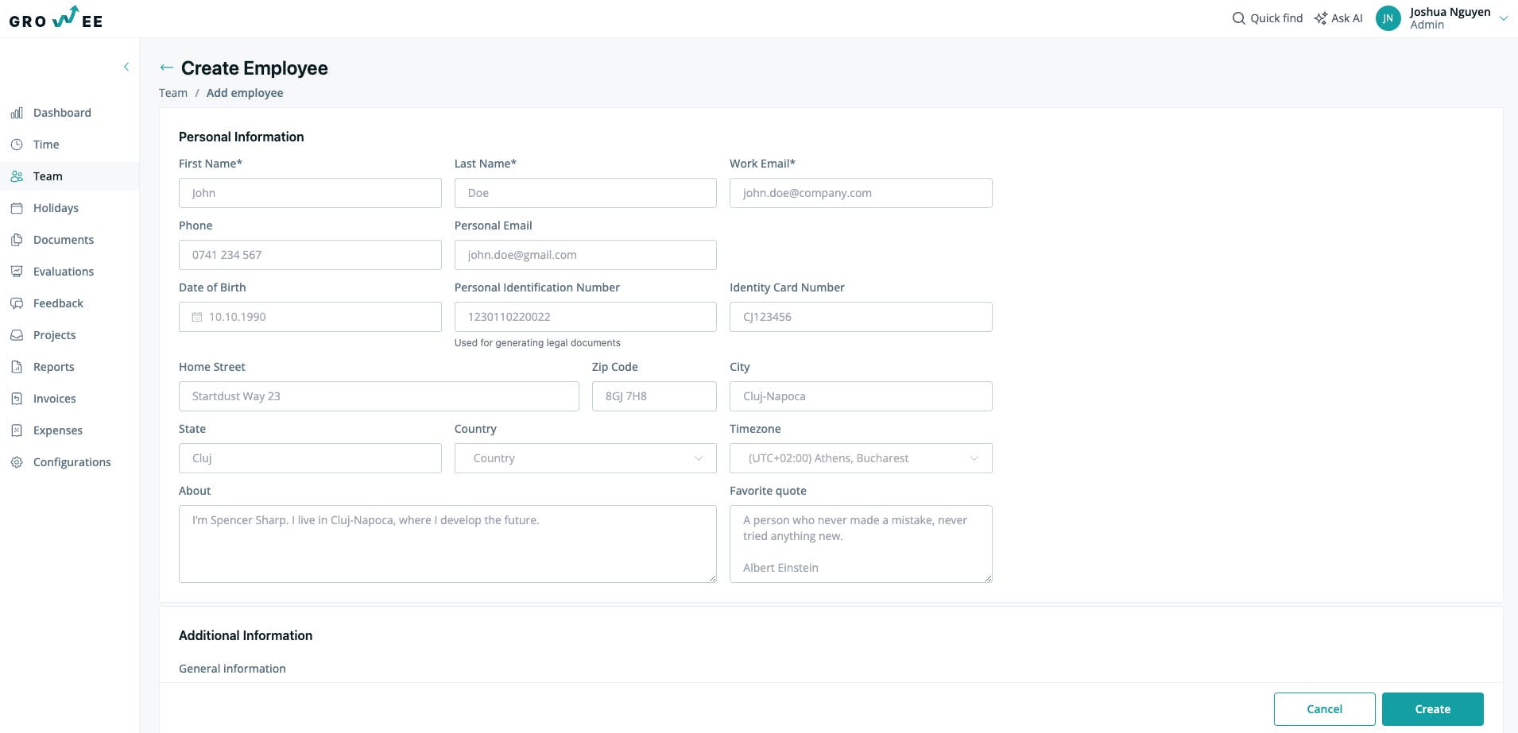Focus the Date of Birth field
This screenshot has height=733, width=1518.
coord(310,317)
